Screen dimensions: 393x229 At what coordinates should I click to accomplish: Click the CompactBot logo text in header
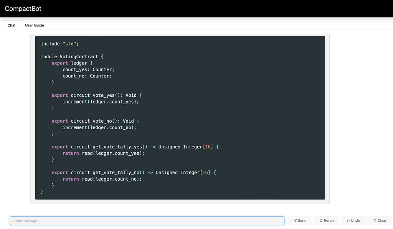pyautogui.click(x=23, y=8)
